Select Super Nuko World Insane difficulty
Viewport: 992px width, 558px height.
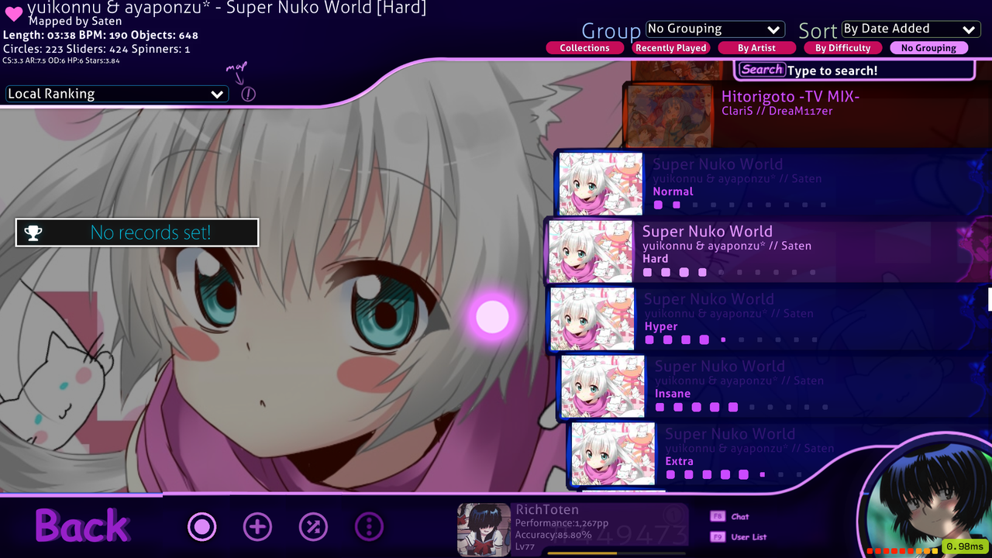click(x=773, y=386)
